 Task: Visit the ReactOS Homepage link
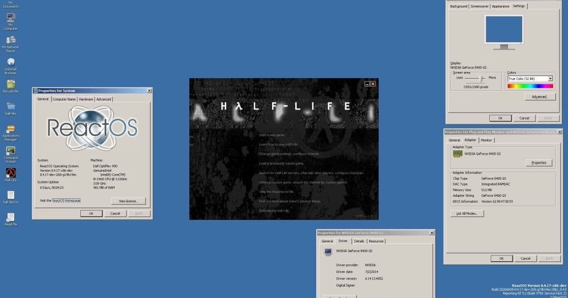click(66, 201)
